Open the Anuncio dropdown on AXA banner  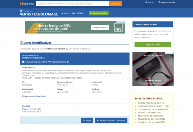(x=120, y=22)
